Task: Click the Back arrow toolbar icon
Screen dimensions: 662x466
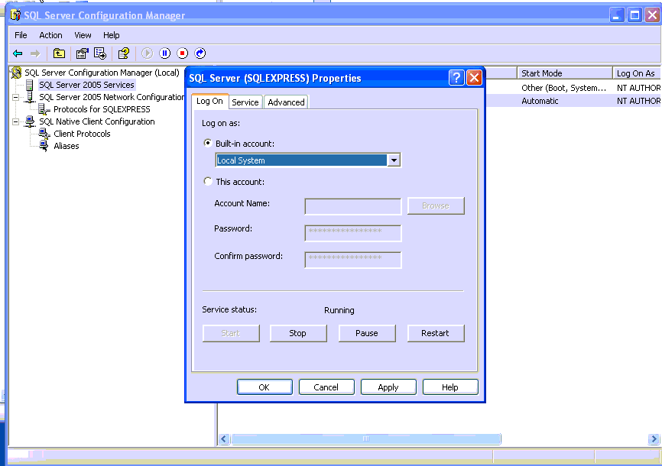Action: click(x=18, y=53)
